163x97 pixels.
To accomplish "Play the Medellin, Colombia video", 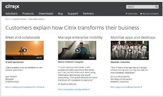I will 130,51.
